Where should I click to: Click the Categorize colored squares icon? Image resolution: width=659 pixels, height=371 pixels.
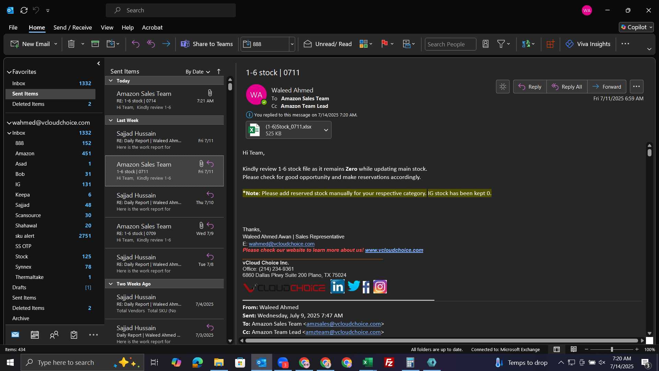pos(363,44)
